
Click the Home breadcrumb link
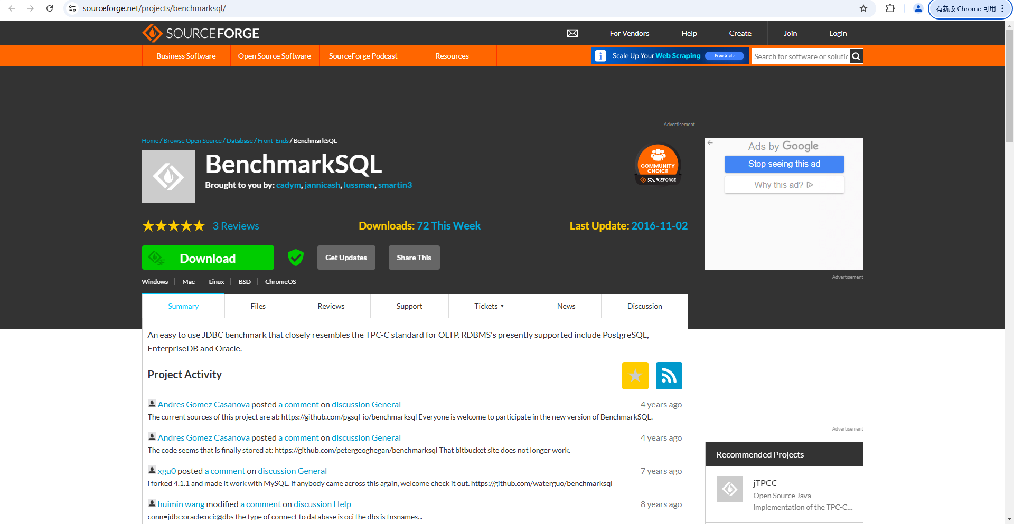(150, 141)
